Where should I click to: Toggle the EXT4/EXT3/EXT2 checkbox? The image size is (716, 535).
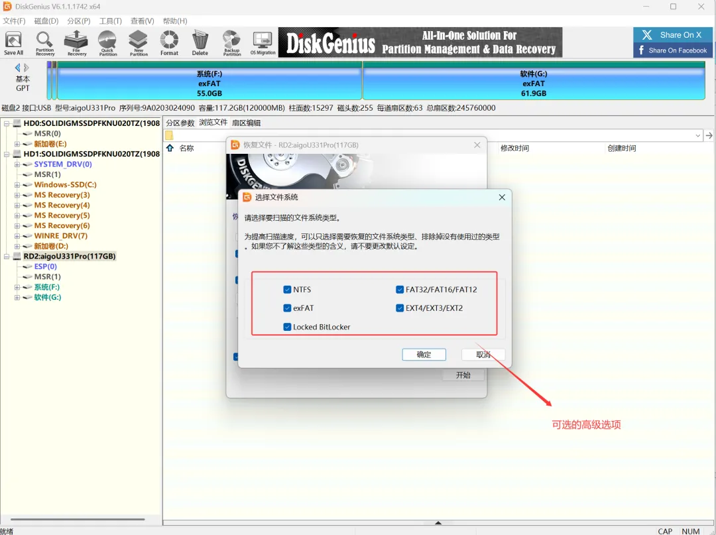coord(400,308)
